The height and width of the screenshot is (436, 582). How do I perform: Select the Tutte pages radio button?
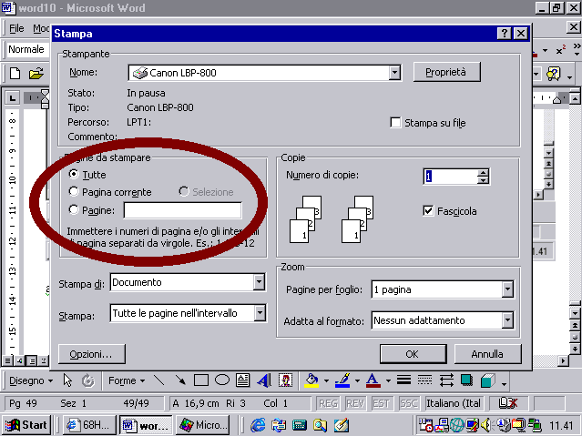click(x=74, y=174)
